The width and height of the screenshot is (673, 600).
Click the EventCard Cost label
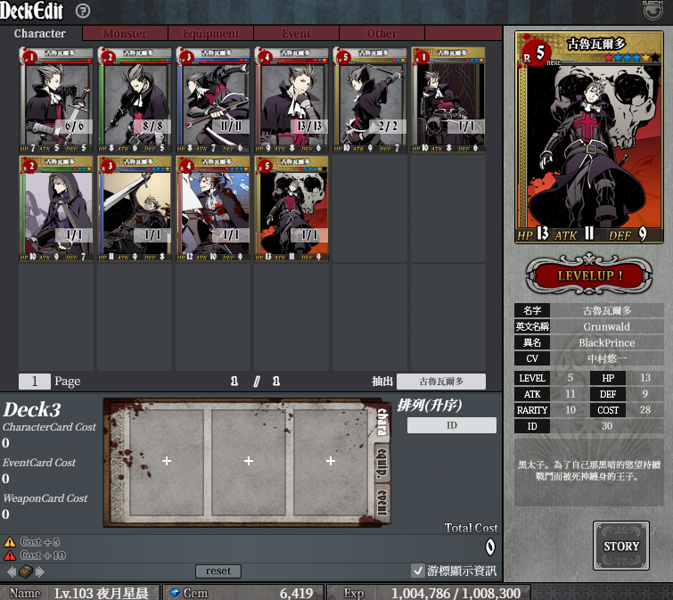tap(39, 463)
